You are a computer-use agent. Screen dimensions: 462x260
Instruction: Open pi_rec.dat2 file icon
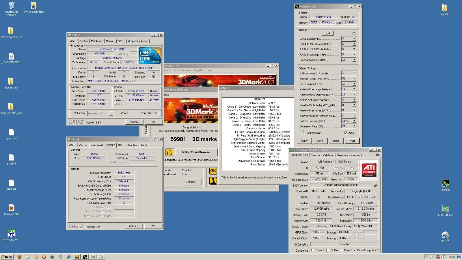point(11,134)
